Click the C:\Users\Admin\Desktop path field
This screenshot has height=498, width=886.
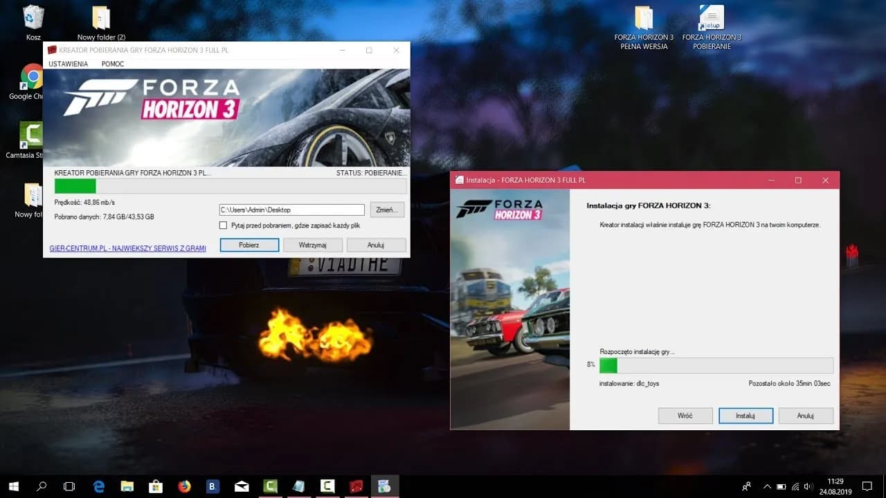click(291, 210)
